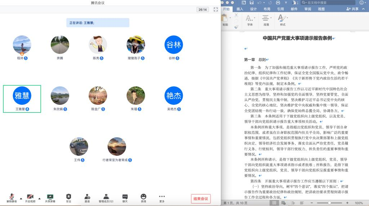369x206 pixels.
Task: Open the 安全 security settings
Action: coord(68,197)
